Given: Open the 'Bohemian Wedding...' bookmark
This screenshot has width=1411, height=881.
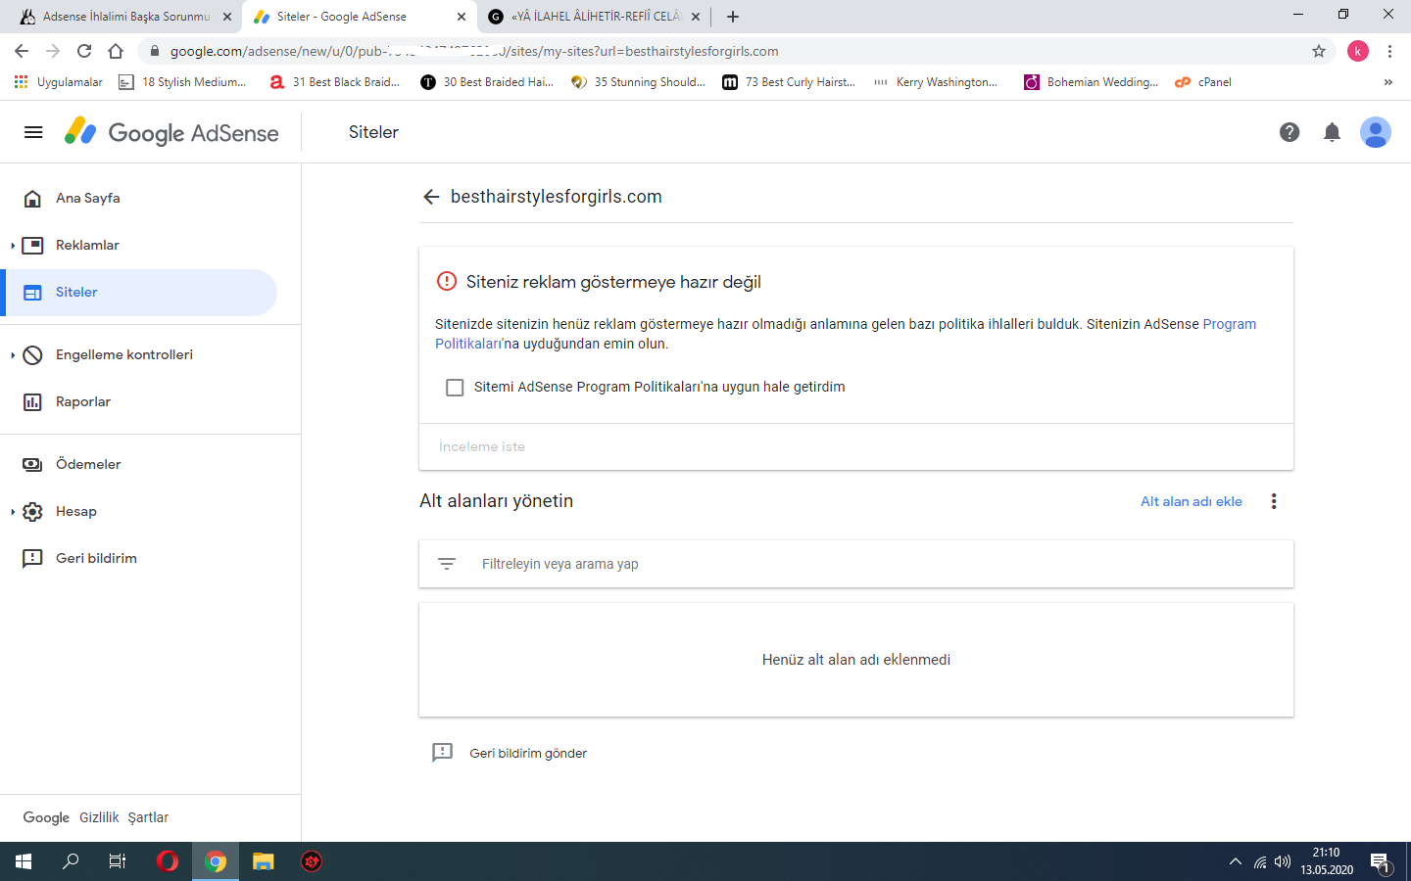Looking at the screenshot, I should click(x=1092, y=82).
